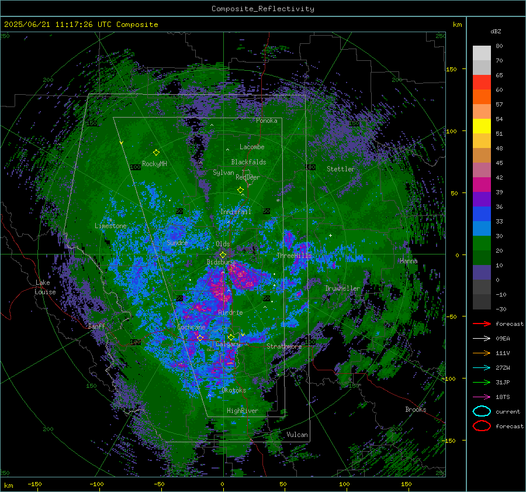The height and width of the screenshot is (492, 526).
Task: Click the cyan 27ZW arrow icon
Action: click(x=482, y=368)
